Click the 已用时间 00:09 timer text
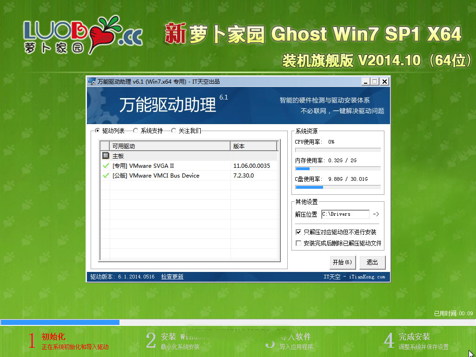 click(x=454, y=313)
